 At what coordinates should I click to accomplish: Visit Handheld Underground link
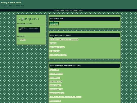coord(58,55)
